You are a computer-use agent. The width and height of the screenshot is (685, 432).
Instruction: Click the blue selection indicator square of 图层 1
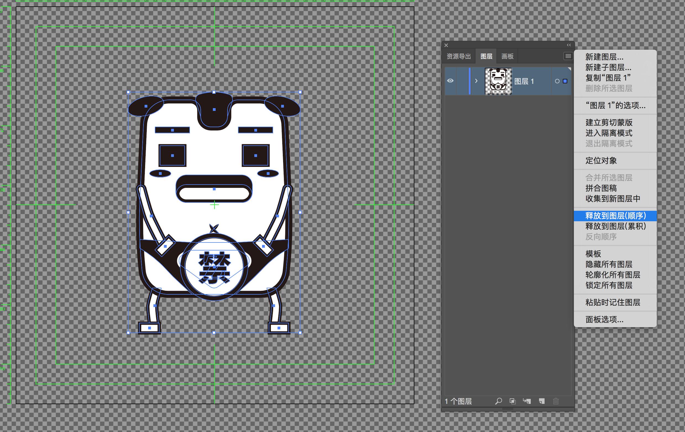pos(565,81)
